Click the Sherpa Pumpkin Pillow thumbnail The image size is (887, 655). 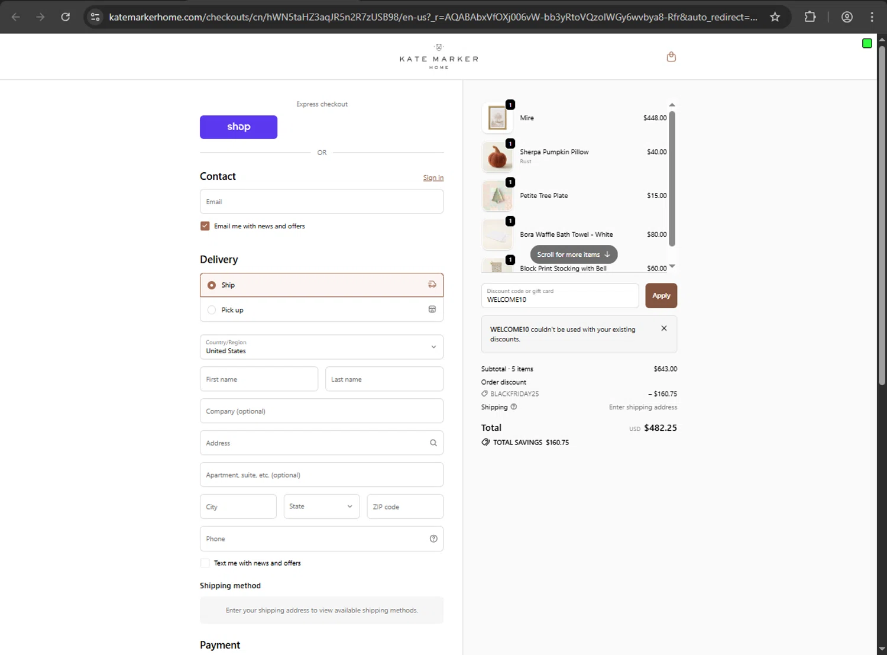497,157
